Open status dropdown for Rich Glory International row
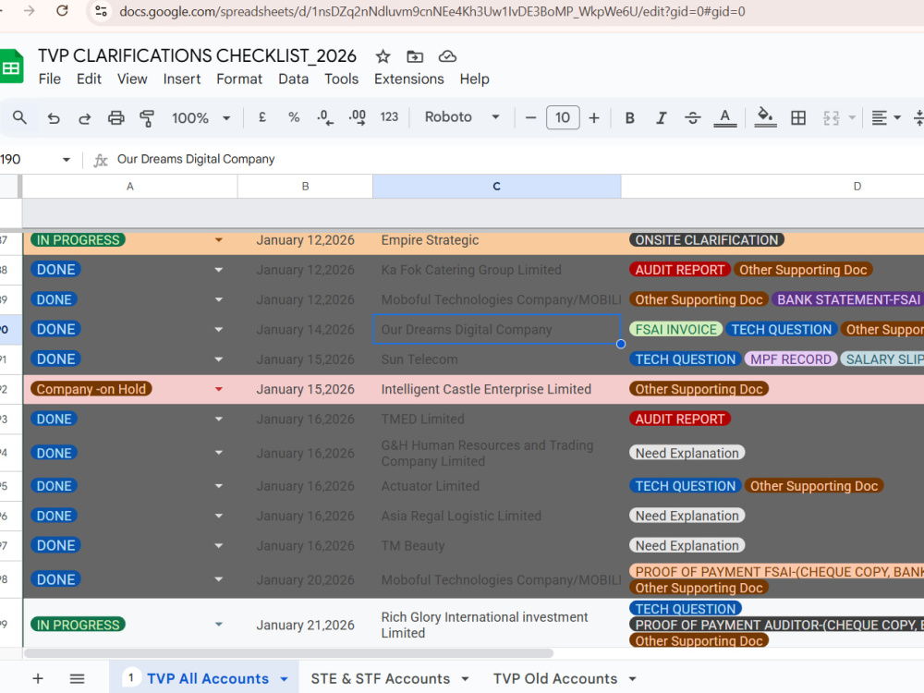The width and height of the screenshot is (924, 693). pos(219,624)
